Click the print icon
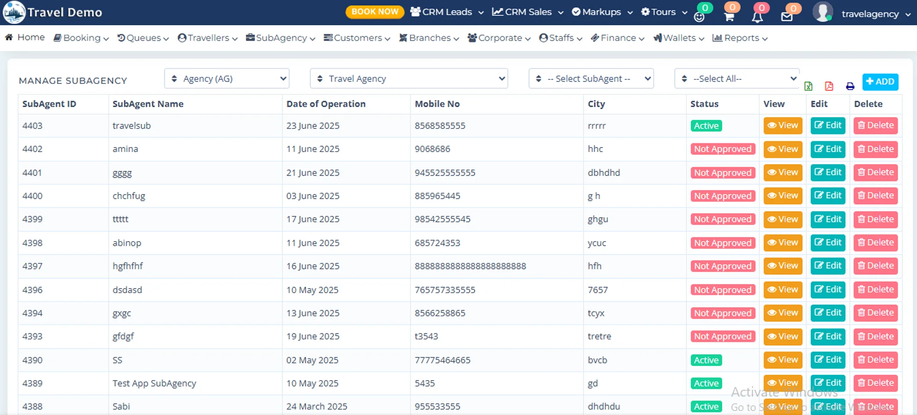Screen dimensions: 917x415 (x=850, y=86)
